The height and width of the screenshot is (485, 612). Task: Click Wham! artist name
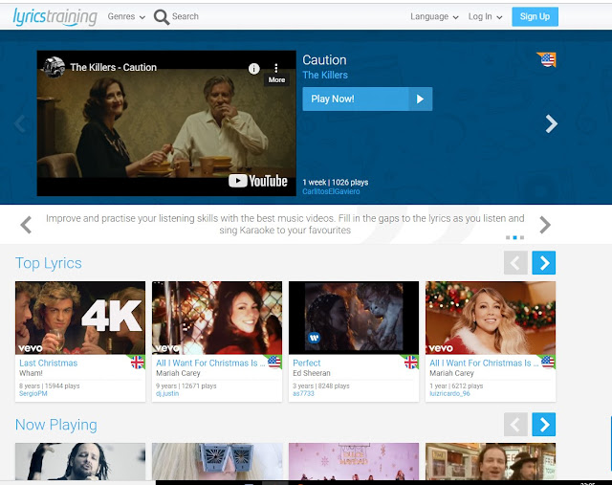click(x=31, y=373)
